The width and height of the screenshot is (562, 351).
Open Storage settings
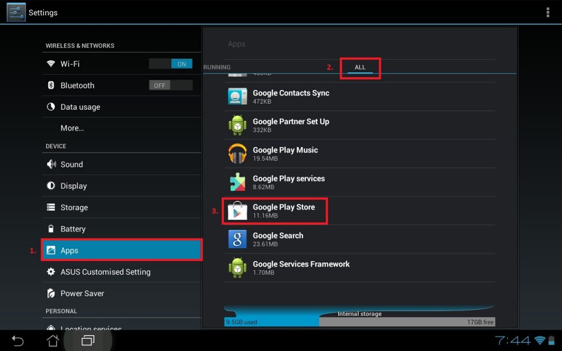pos(121,207)
